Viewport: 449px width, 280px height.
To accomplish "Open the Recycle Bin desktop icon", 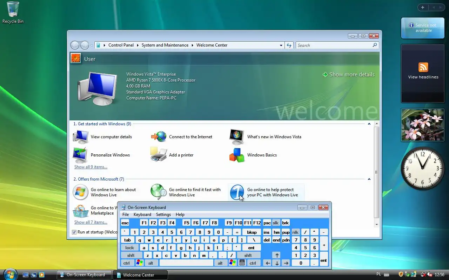I will tap(13, 13).
